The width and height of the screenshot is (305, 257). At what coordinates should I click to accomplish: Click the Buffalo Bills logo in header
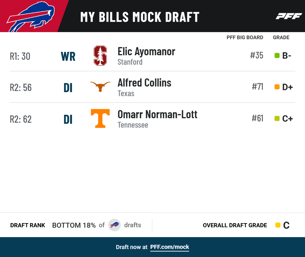pos(30,17)
